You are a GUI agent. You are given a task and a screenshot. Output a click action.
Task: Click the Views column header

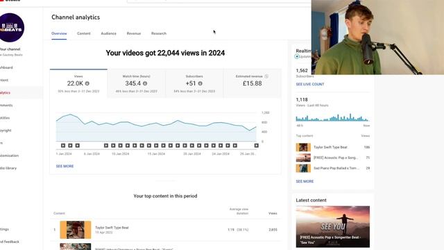pyautogui.click(x=273, y=213)
